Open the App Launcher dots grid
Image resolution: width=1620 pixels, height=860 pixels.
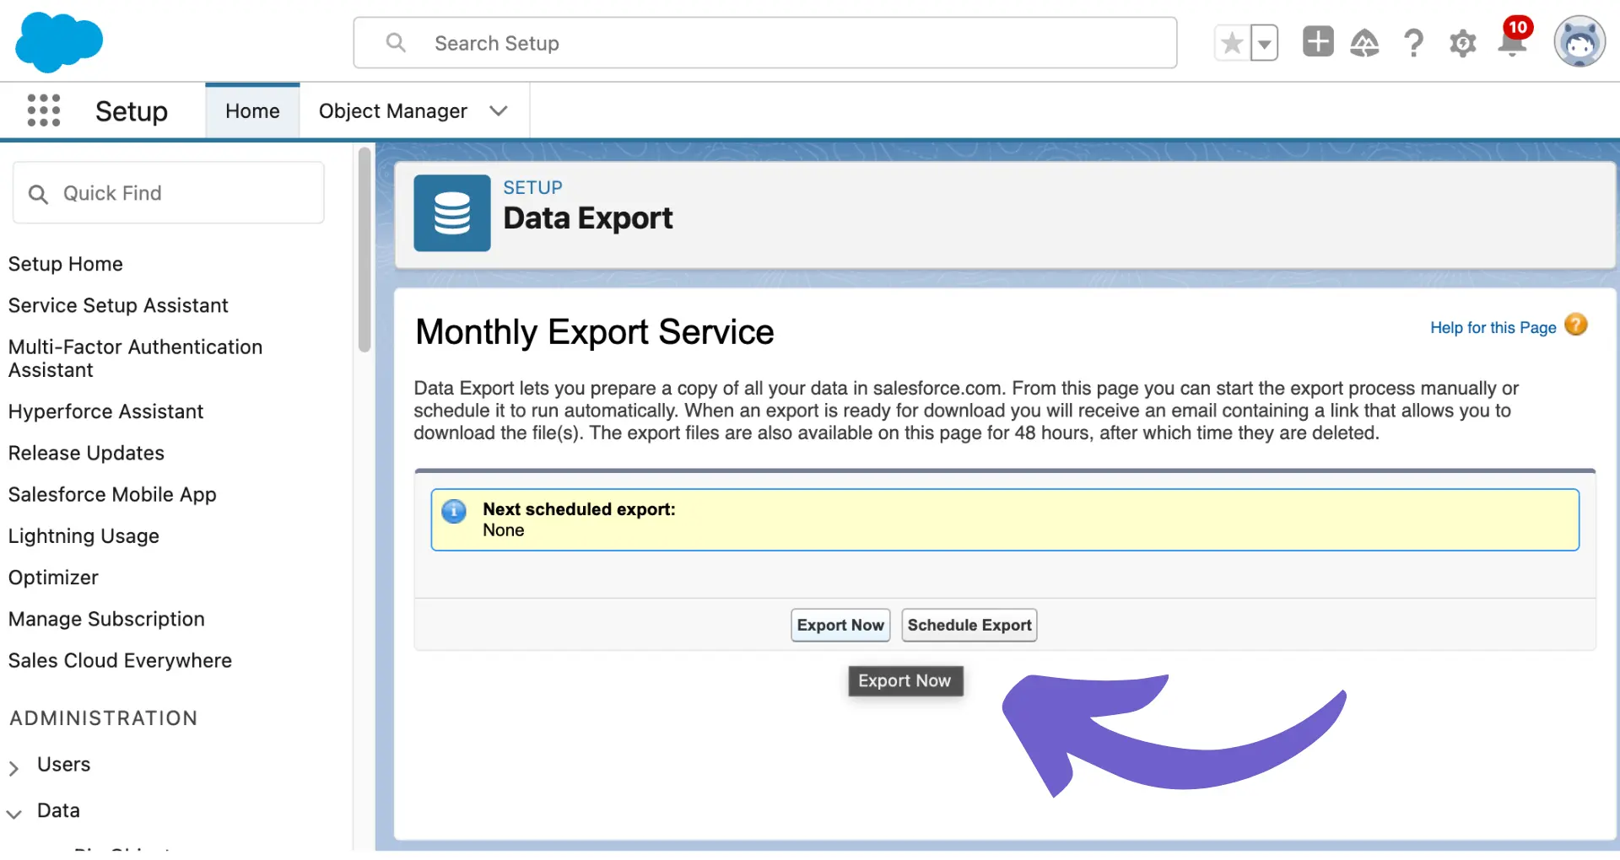tap(44, 110)
